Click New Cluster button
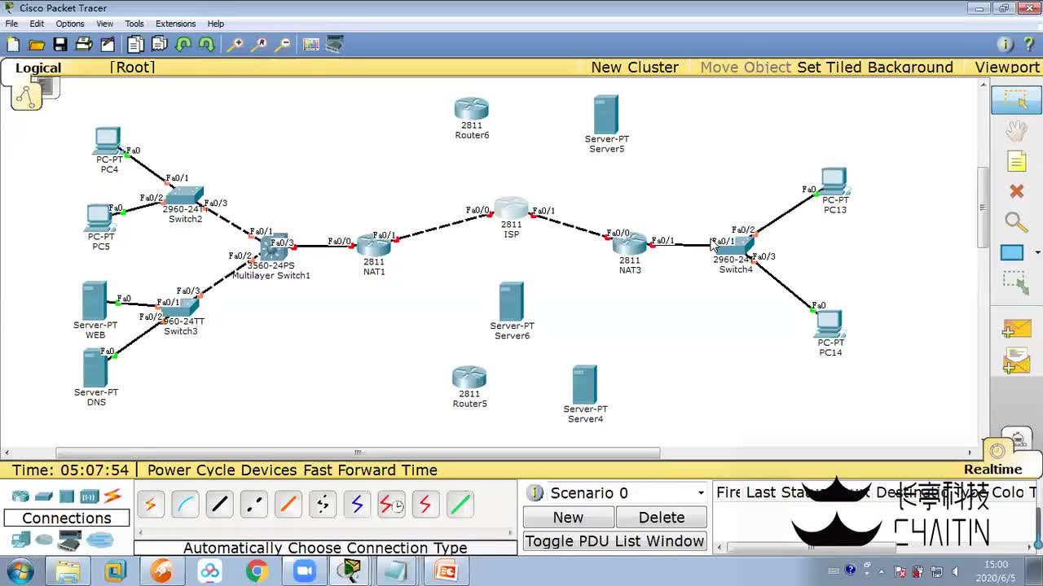This screenshot has height=586, width=1043. [x=635, y=68]
